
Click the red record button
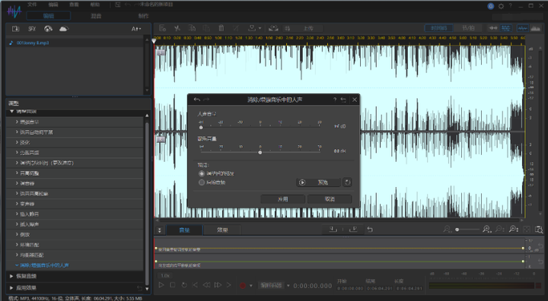click(243, 285)
